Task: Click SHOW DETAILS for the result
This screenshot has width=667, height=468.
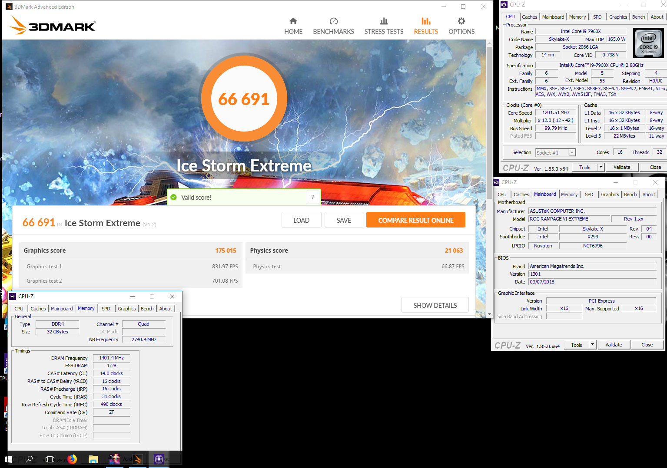Action: [435, 305]
